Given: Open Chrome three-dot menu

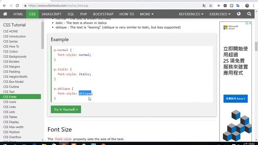Looking at the screenshot, I should click(254, 6).
